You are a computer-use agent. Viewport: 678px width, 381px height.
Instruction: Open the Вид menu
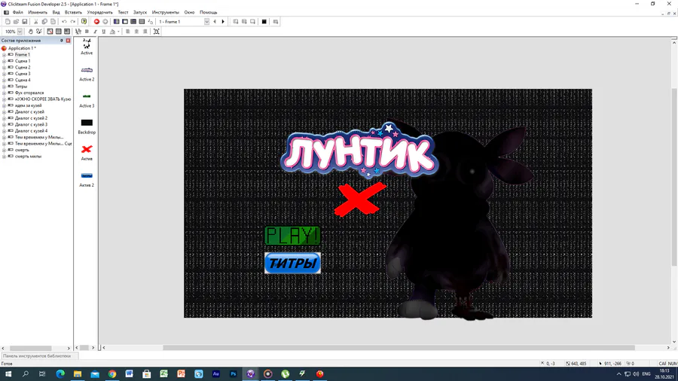[56, 13]
